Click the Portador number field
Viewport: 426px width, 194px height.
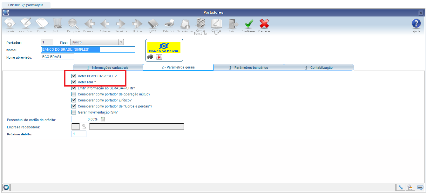click(x=47, y=42)
